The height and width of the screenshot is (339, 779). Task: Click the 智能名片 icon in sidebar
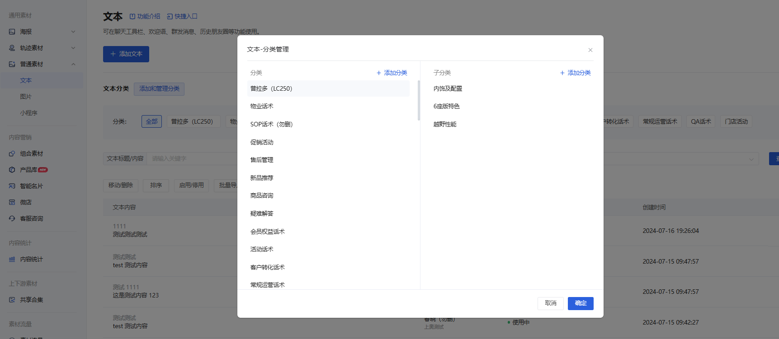12,186
